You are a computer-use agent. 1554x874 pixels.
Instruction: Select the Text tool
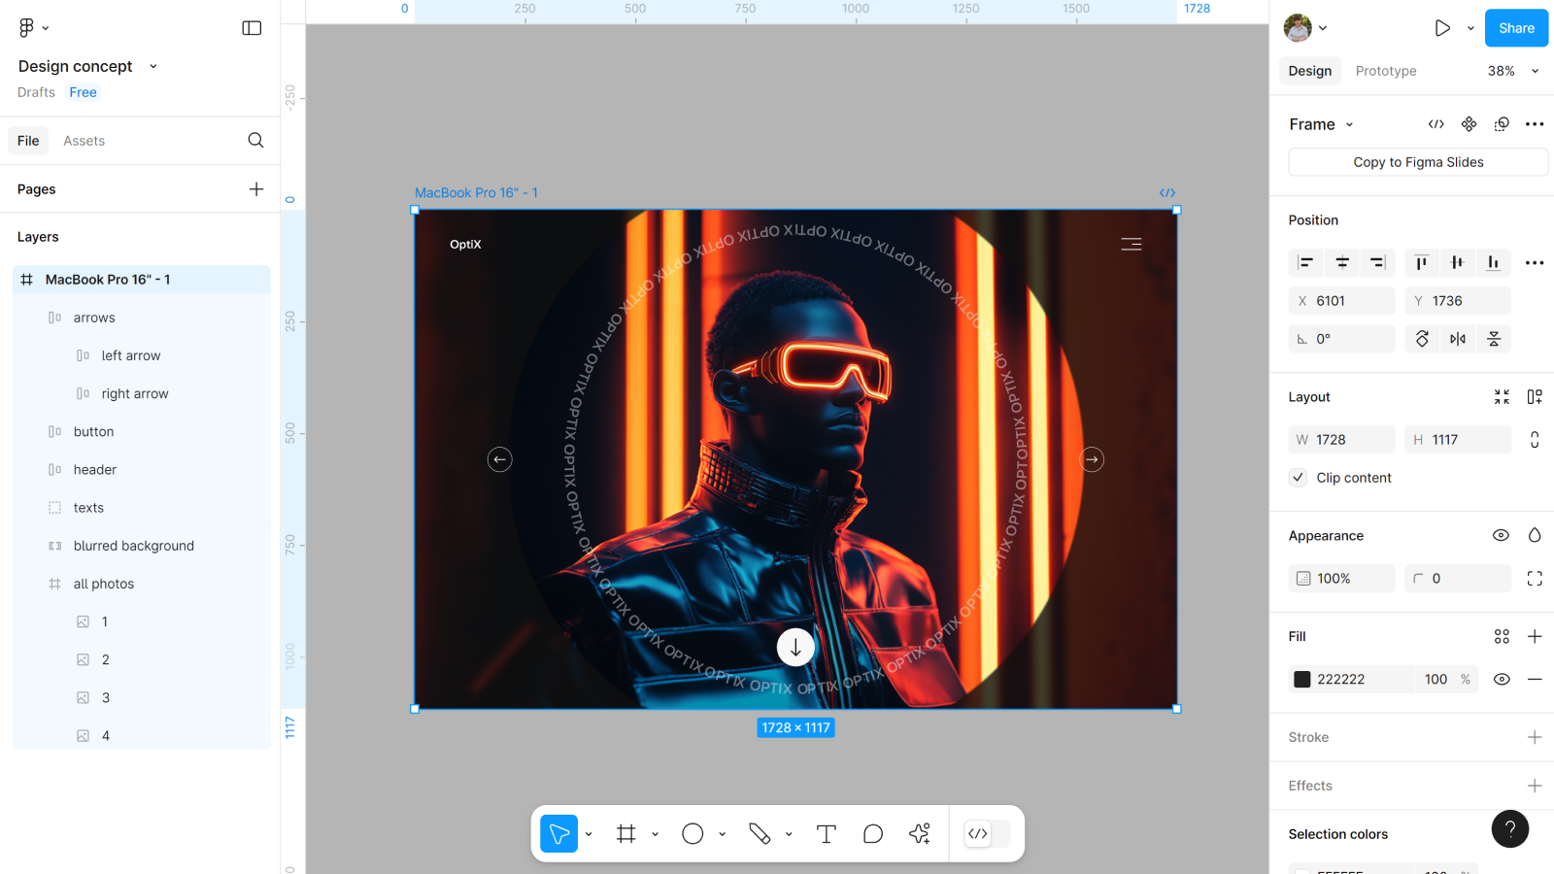826,834
